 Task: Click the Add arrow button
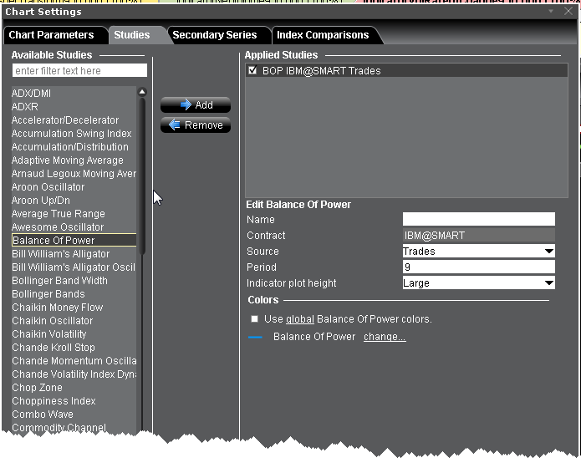195,105
